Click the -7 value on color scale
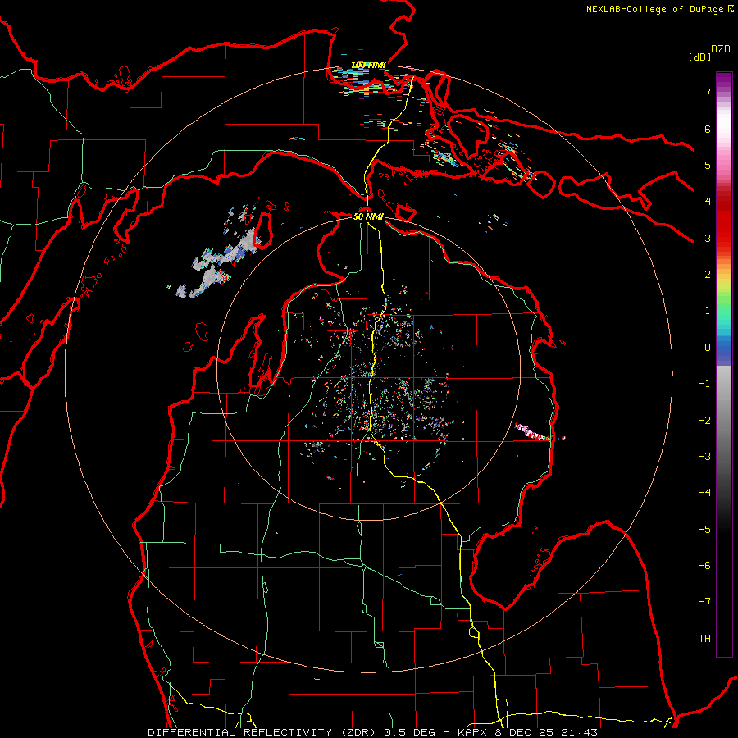This screenshot has width=738, height=738. [704, 602]
